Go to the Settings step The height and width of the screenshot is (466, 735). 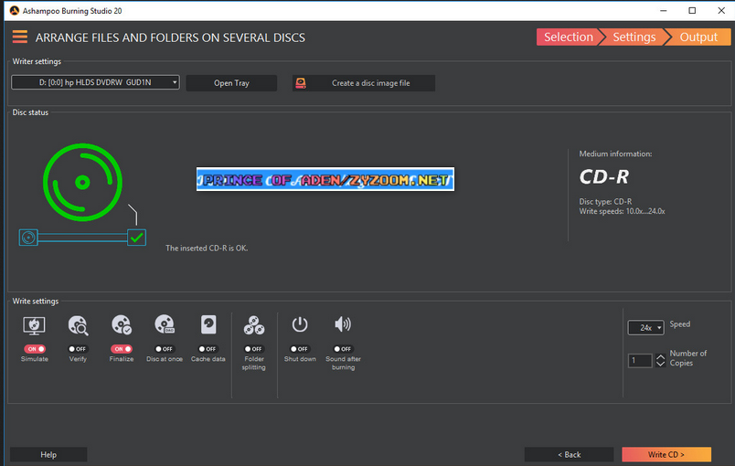pyautogui.click(x=634, y=37)
